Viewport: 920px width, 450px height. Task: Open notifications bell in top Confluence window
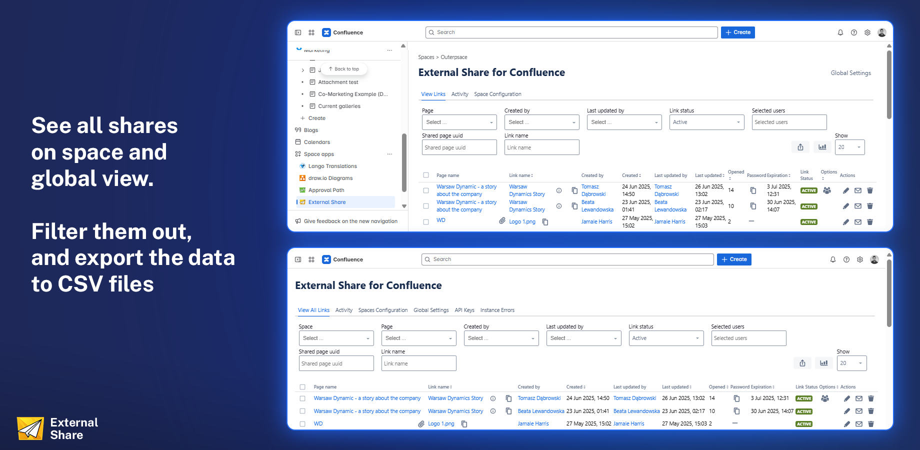[x=840, y=32]
